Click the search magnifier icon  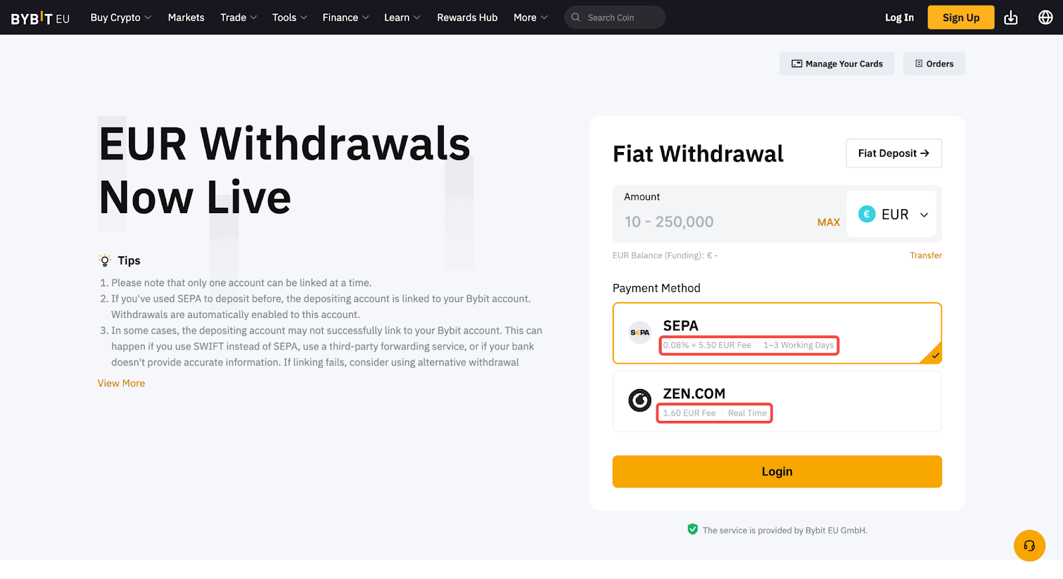pos(576,18)
